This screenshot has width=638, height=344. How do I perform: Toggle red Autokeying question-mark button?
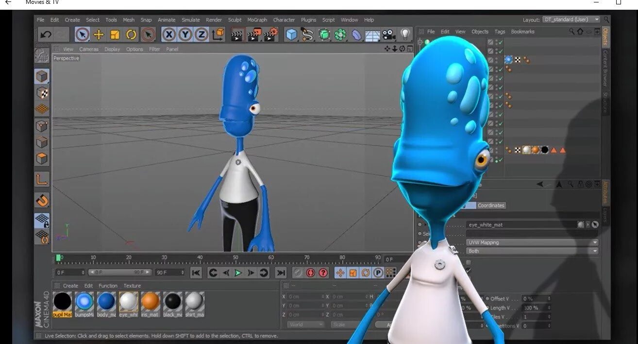click(323, 273)
